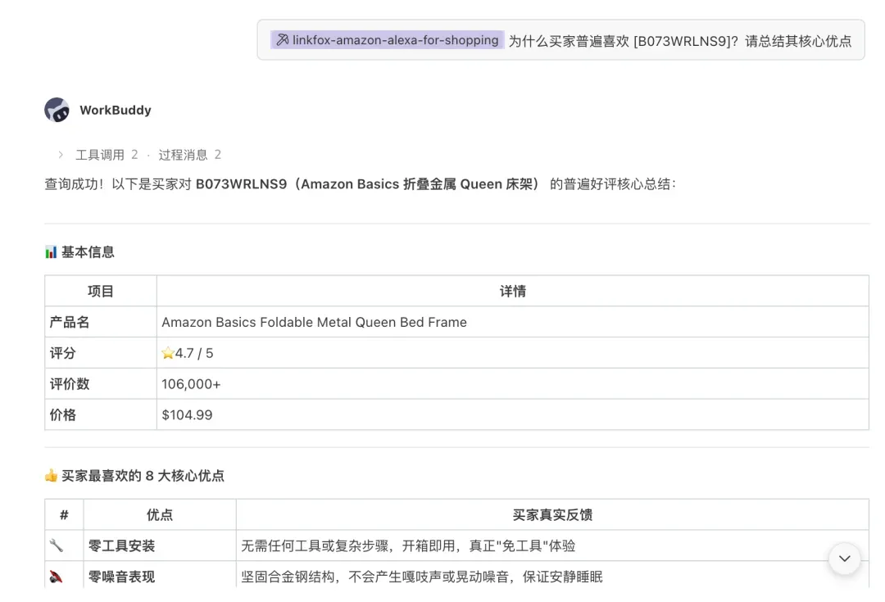Click the 买家真实反馈 column header

point(552,514)
